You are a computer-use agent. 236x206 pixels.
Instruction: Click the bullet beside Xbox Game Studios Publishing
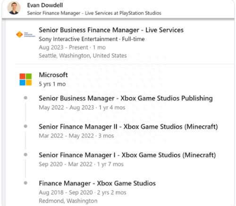coord(25,98)
